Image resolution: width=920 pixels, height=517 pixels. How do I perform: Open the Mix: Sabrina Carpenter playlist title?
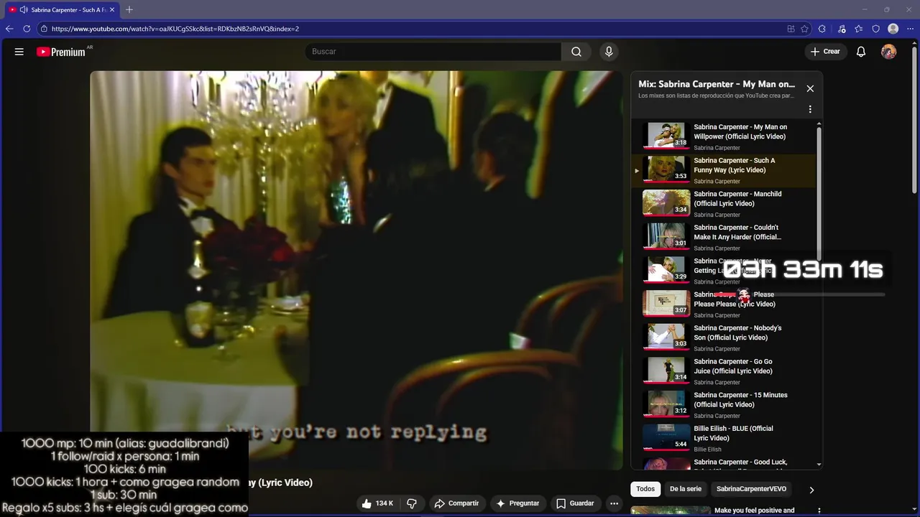(x=717, y=84)
